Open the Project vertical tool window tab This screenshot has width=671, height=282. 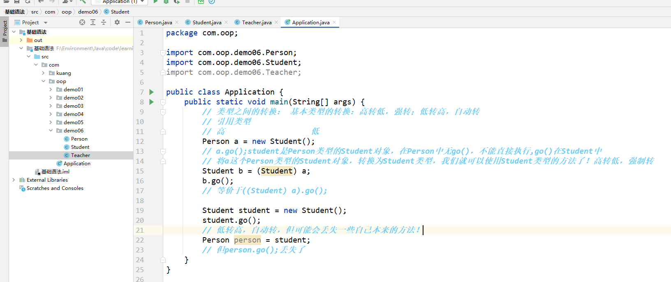5,32
